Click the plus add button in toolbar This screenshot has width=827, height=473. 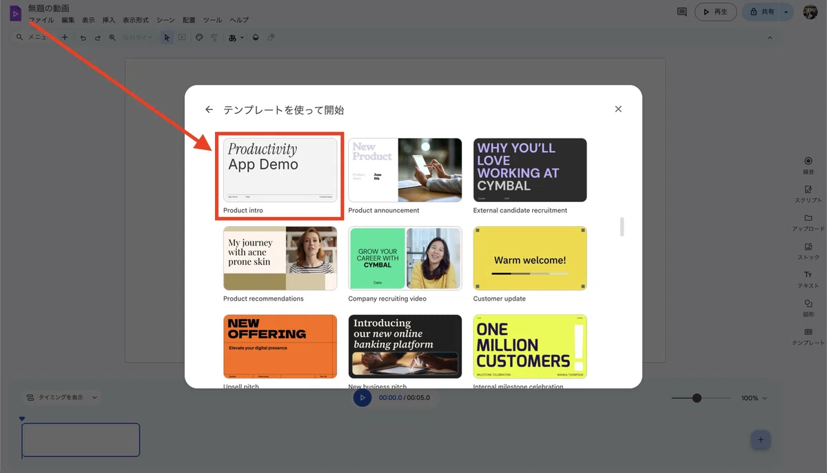[65, 37]
